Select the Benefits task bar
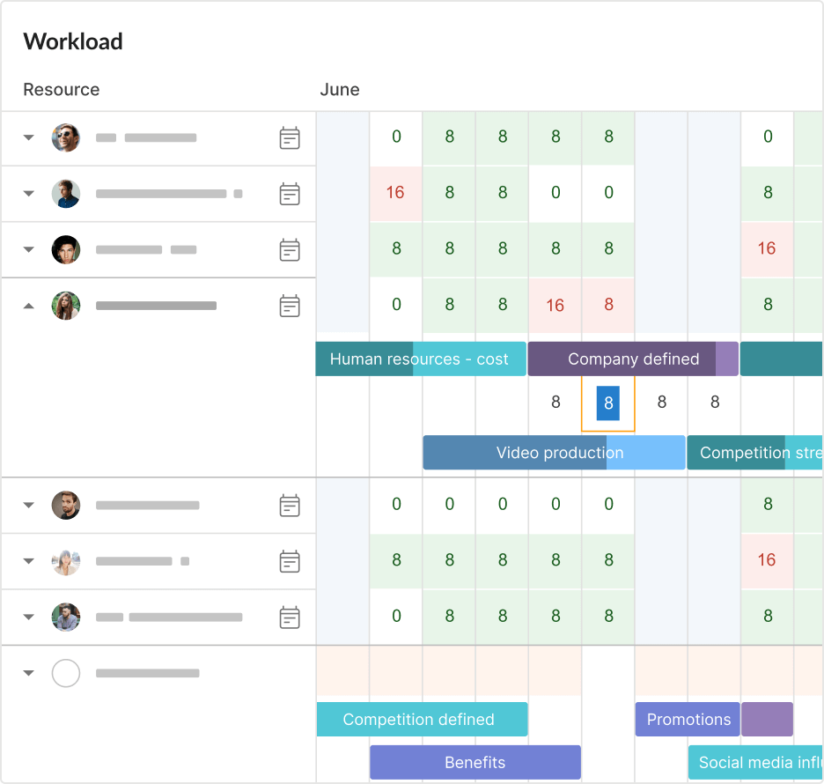 point(475,763)
